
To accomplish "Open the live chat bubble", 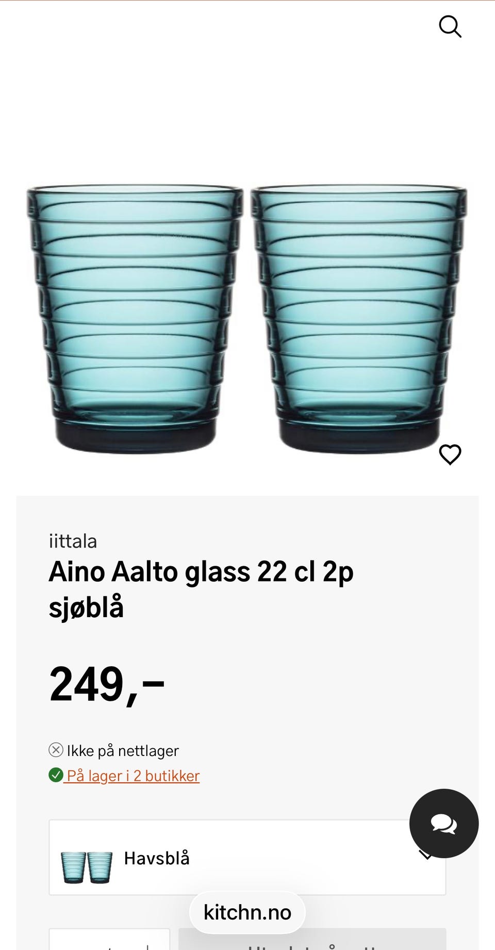I will pos(443,823).
